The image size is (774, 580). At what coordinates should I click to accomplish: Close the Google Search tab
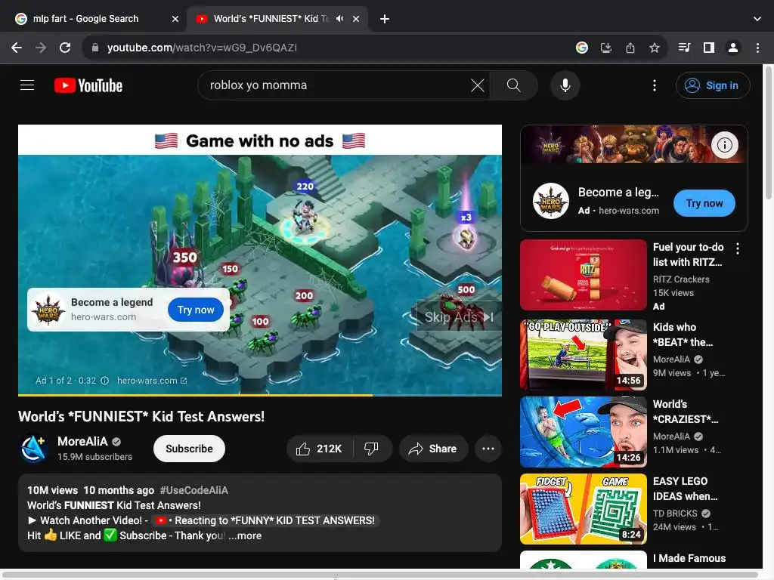175,19
